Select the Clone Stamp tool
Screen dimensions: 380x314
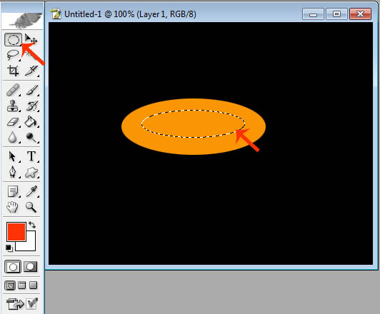tap(13, 106)
